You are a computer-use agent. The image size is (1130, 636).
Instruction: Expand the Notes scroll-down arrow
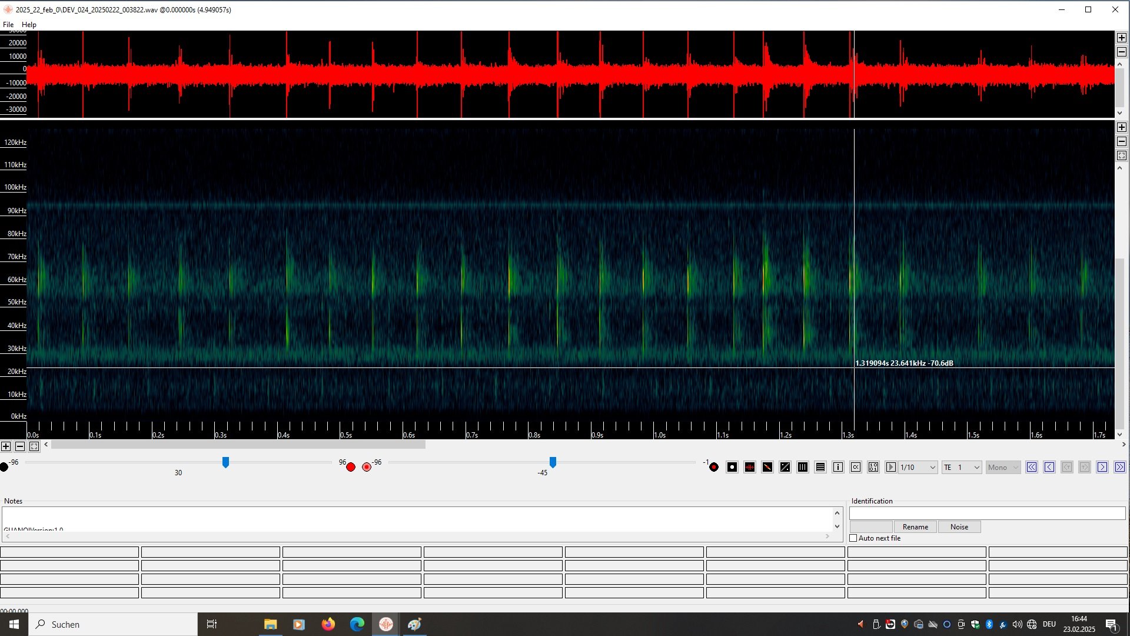tap(837, 526)
